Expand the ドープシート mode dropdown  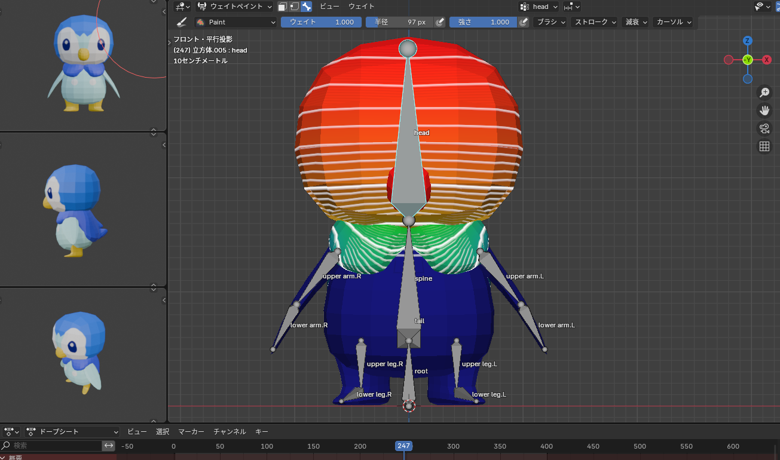click(72, 431)
